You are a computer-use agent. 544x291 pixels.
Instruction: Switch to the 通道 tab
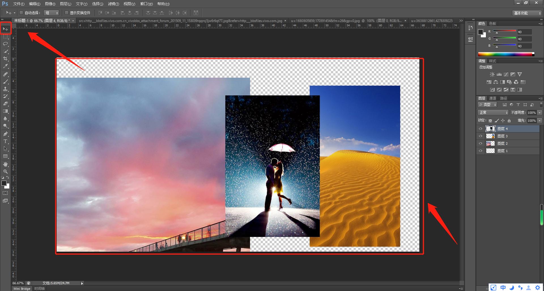click(492, 98)
